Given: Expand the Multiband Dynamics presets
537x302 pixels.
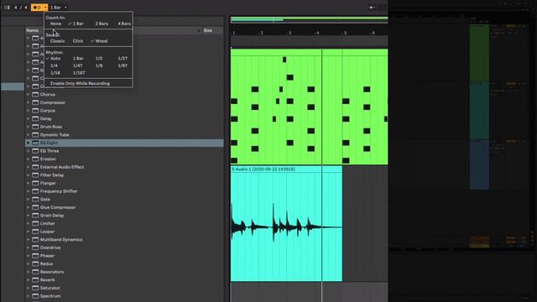Looking at the screenshot, I should (x=28, y=240).
